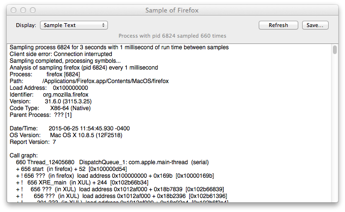345x212 pixels.
Task: Click the "OS Version: Mac OS X 10.8.5" line
Action: (x=66, y=135)
